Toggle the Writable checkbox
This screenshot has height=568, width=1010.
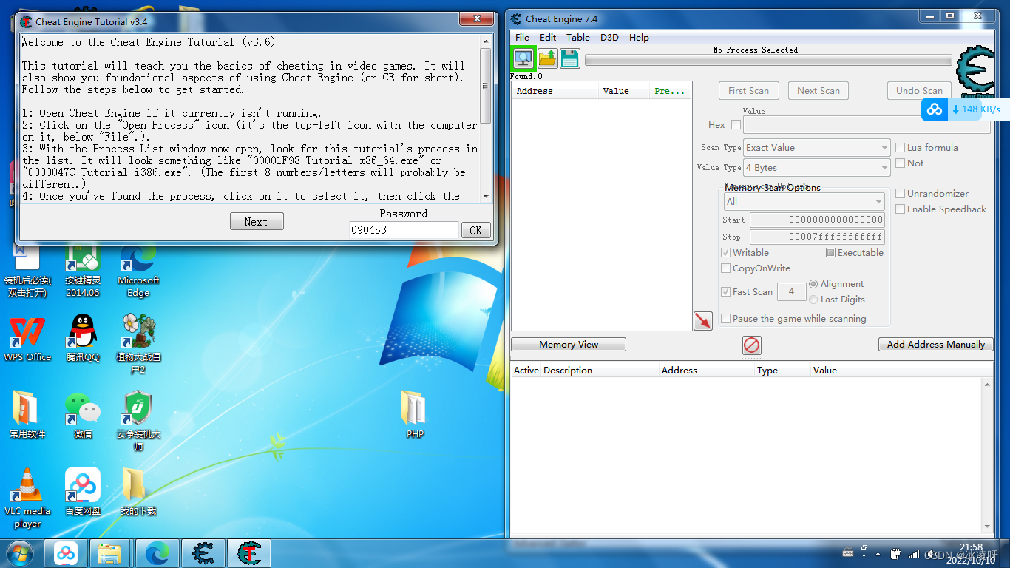click(725, 253)
